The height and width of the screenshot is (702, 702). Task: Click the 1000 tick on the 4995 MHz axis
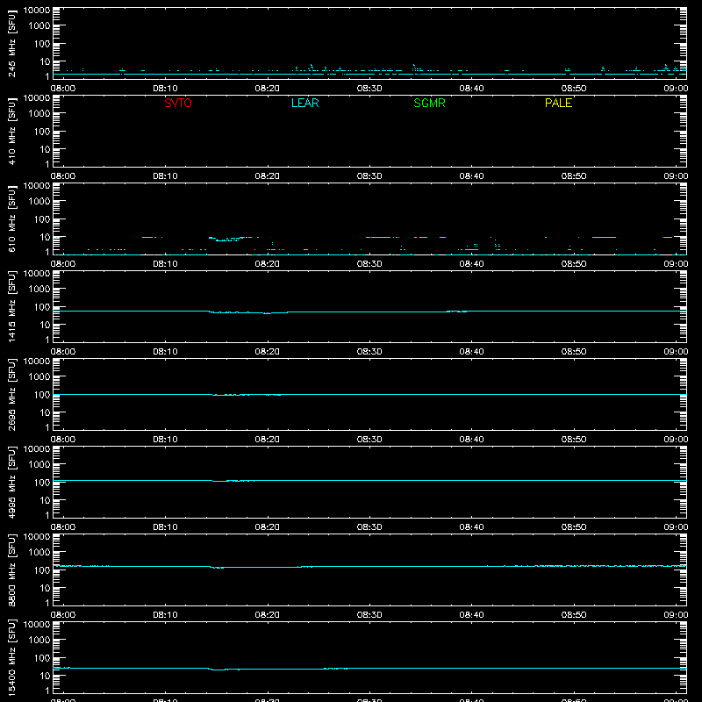point(39,465)
